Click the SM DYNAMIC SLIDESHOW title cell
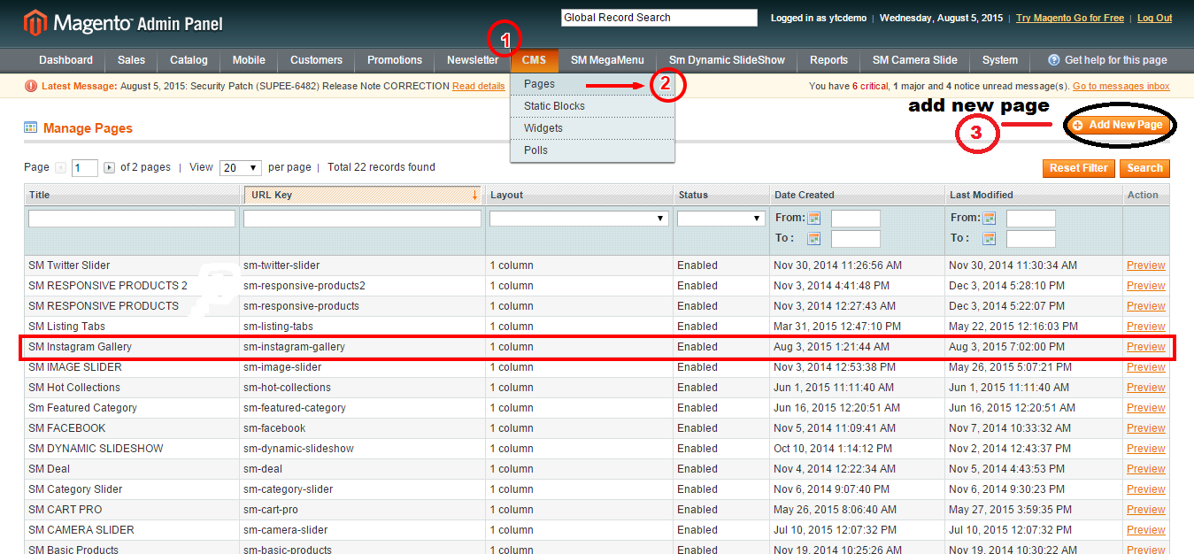This screenshot has height=554, width=1194. [132, 449]
